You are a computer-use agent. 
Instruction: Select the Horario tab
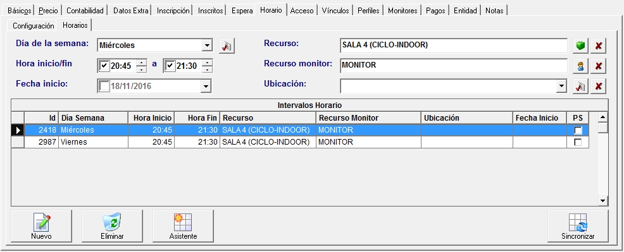[271, 10]
